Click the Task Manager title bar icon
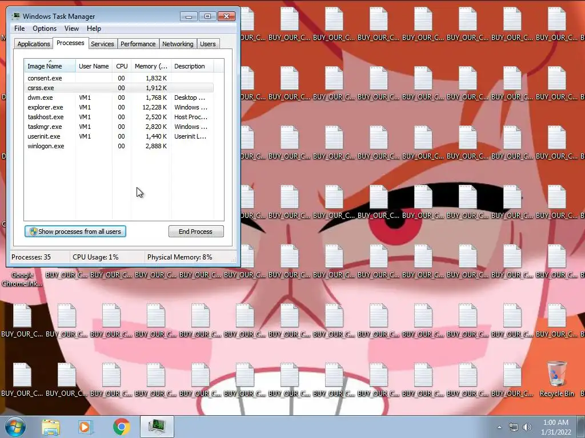Screen dimensions: 585x438 tap(16, 17)
